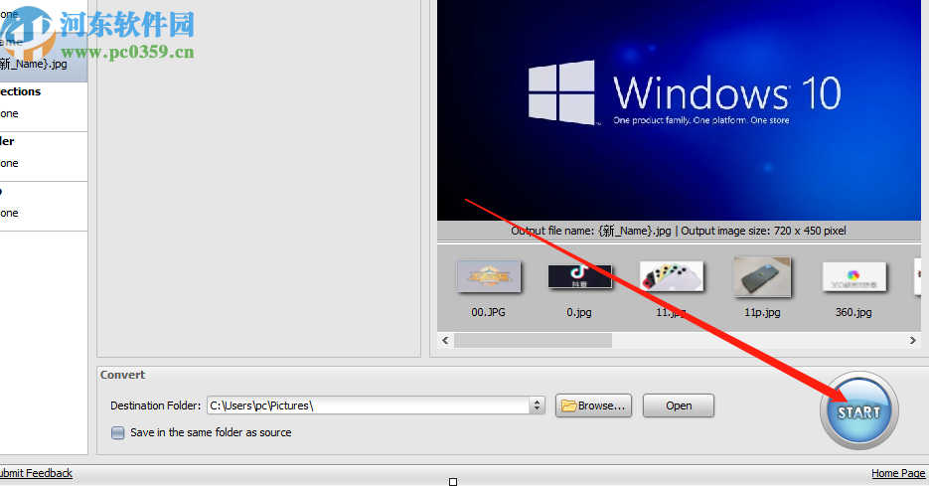
Task: Enable Save in the same folder as source
Action: pyautogui.click(x=118, y=432)
